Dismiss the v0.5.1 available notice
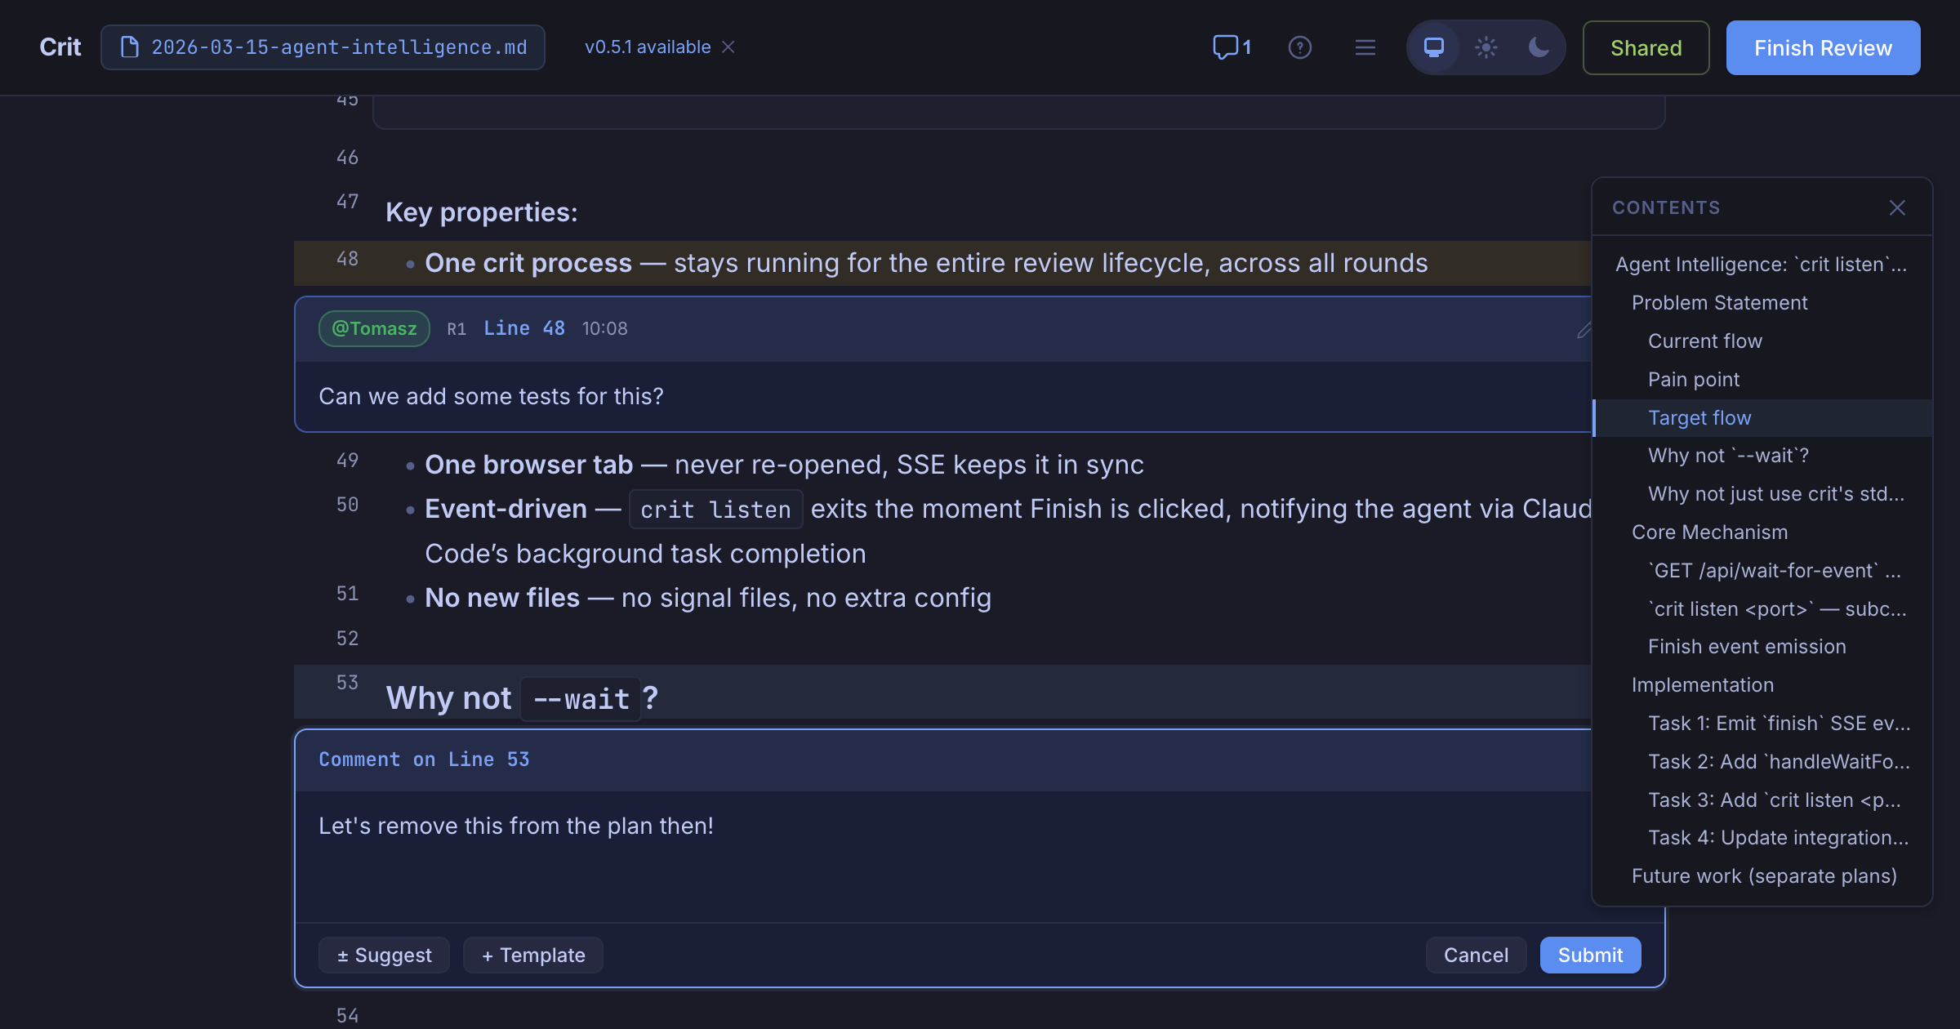 pos(728,47)
